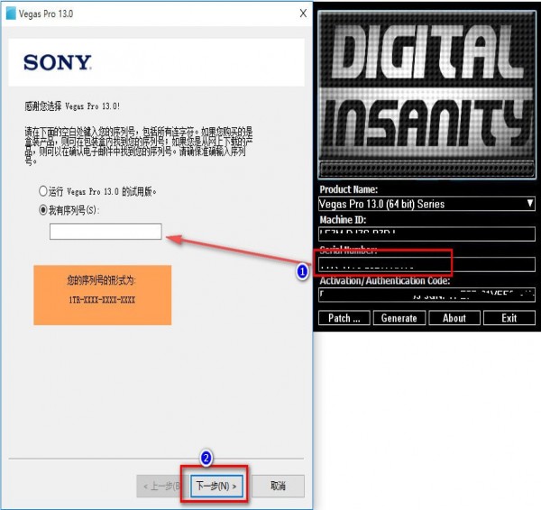
Task: Click the Machine ID: label
Action: click(343, 220)
